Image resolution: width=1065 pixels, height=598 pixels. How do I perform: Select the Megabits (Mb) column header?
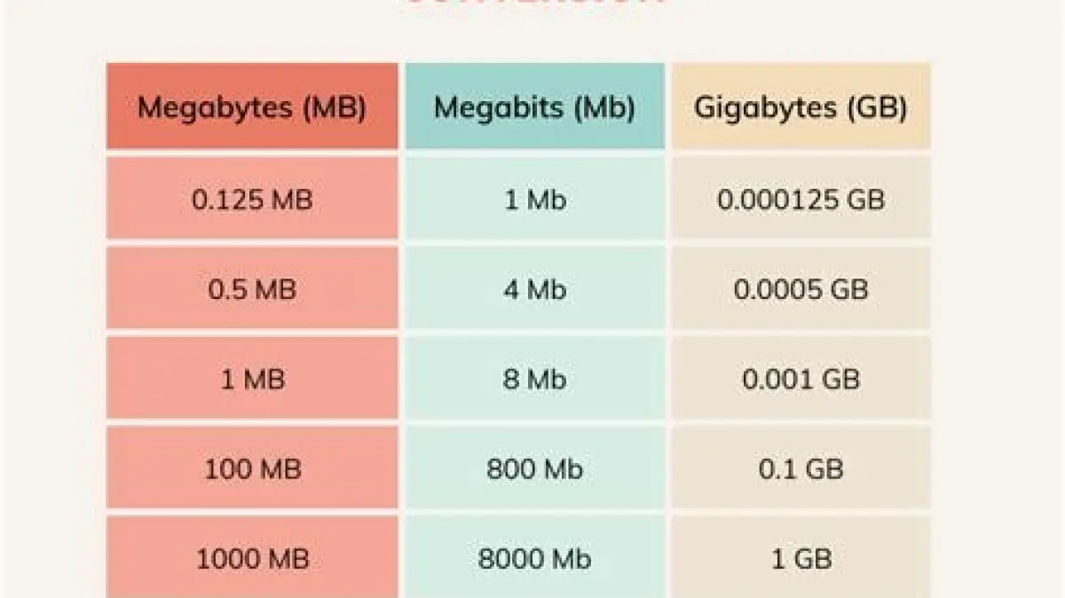point(534,108)
